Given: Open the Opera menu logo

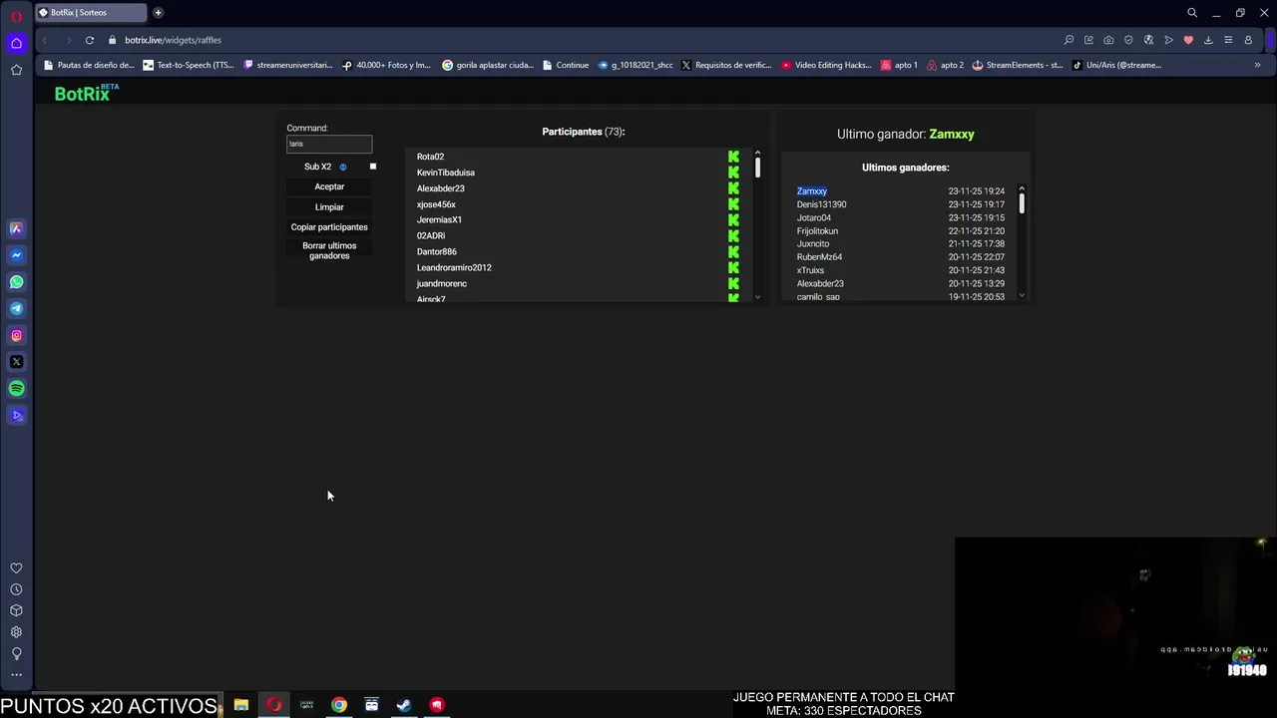Looking at the screenshot, I should 16,16.
